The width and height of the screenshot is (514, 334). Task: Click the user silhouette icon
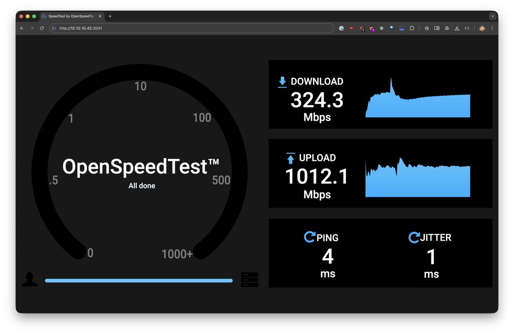click(x=30, y=279)
